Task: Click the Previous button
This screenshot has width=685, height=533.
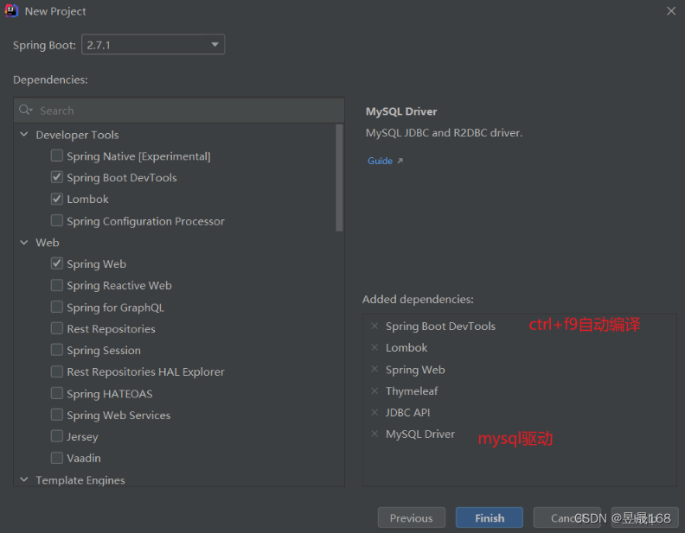Action: 412,517
